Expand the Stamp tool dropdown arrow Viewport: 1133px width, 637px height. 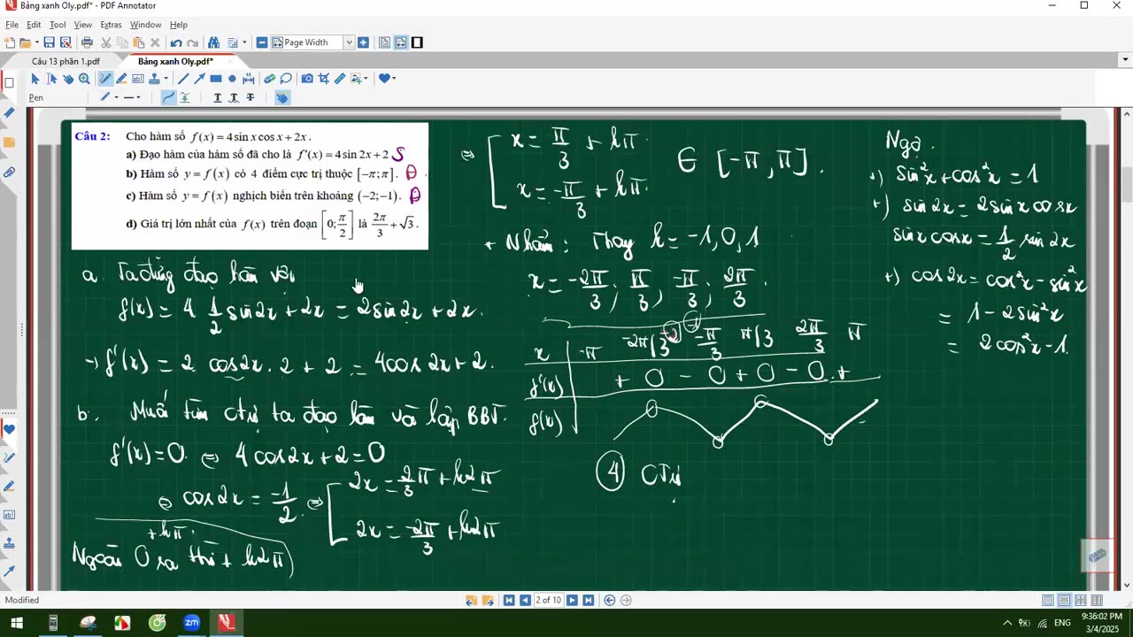tap(166, 79)
